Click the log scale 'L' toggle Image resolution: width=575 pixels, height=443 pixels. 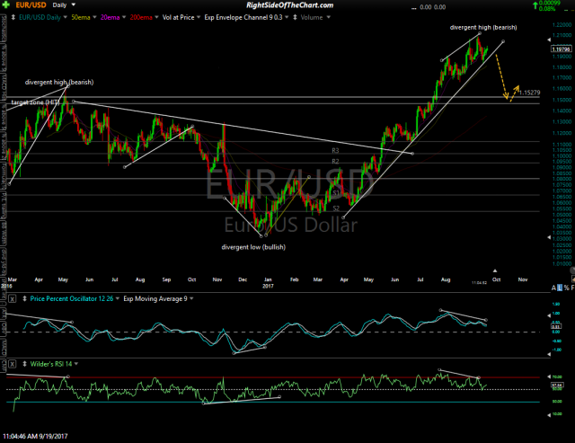(x=560, y=288)
